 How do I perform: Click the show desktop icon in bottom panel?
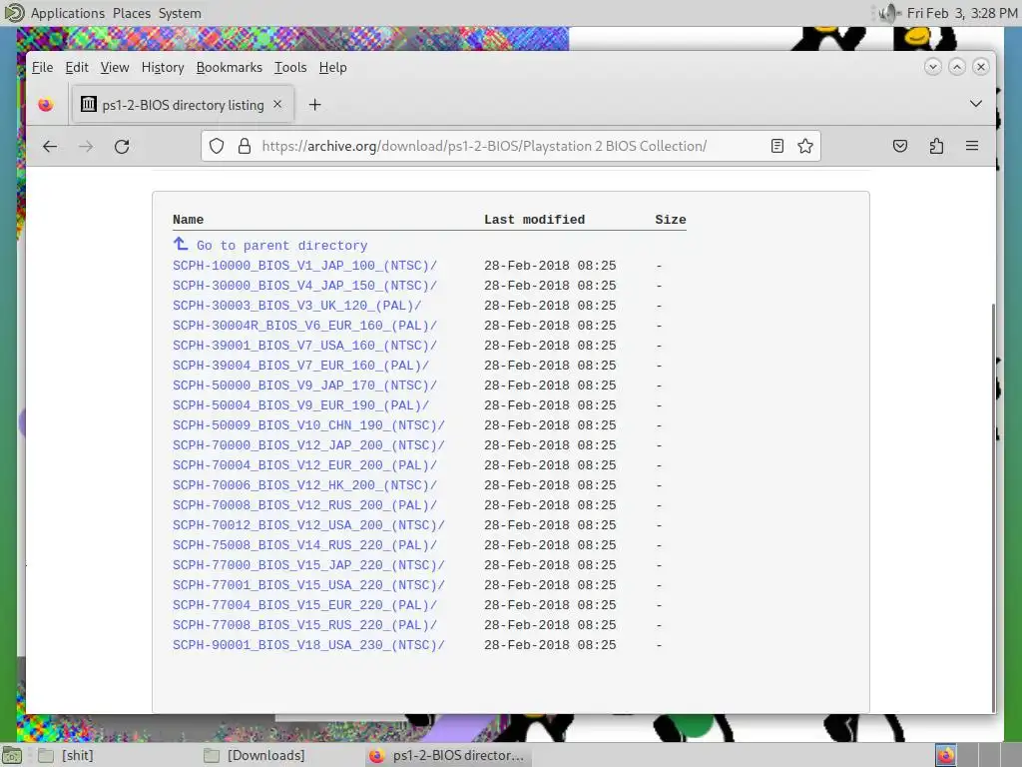[x=12, y=755]
